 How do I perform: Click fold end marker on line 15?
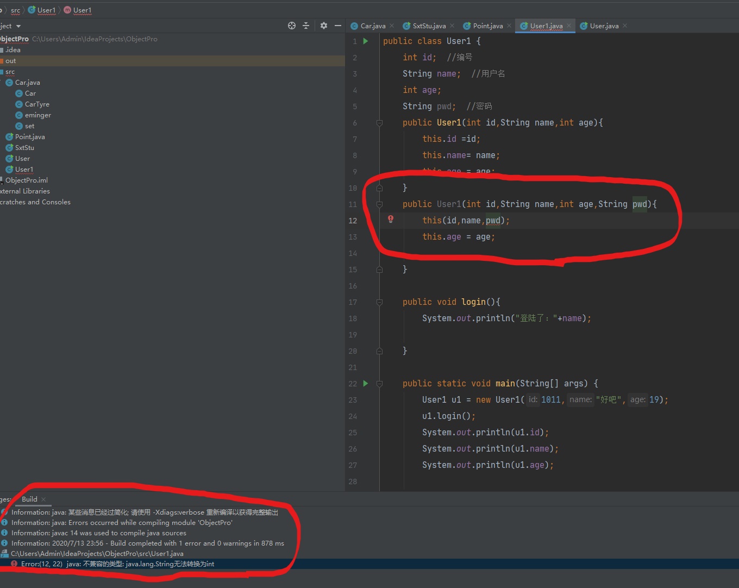[x=379, y=270]
